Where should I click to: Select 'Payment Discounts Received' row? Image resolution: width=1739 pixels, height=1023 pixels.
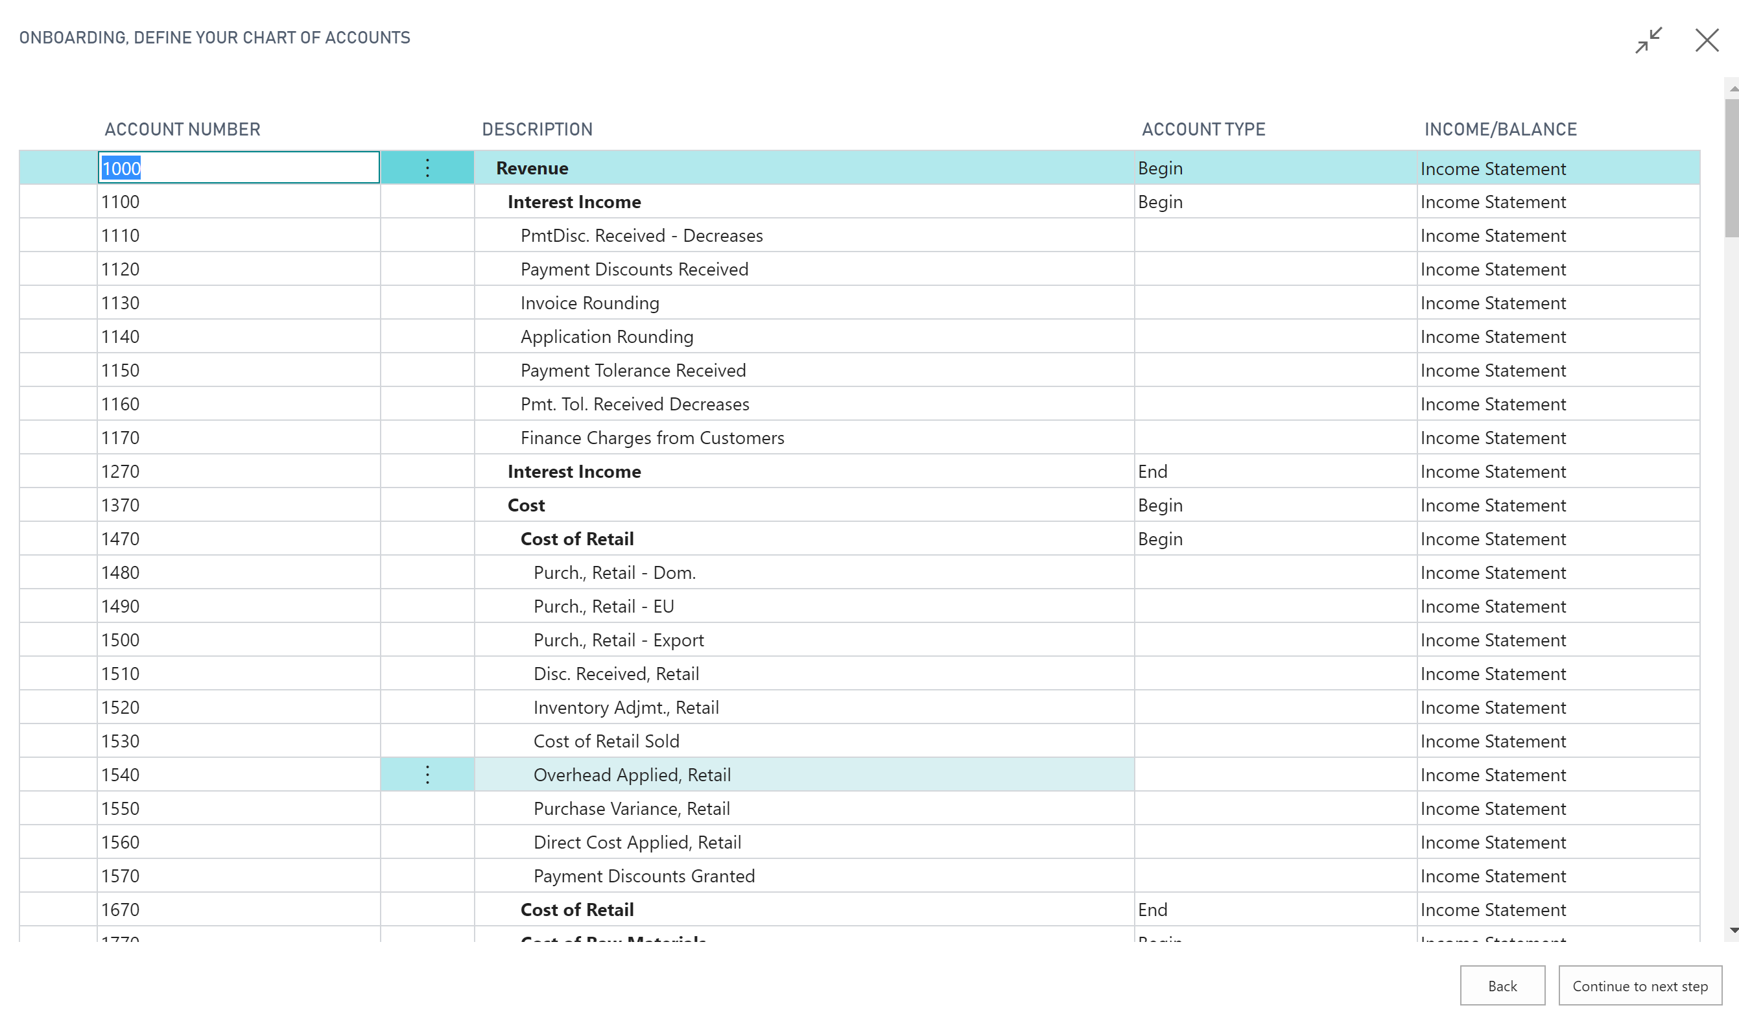tap(805, 269)
